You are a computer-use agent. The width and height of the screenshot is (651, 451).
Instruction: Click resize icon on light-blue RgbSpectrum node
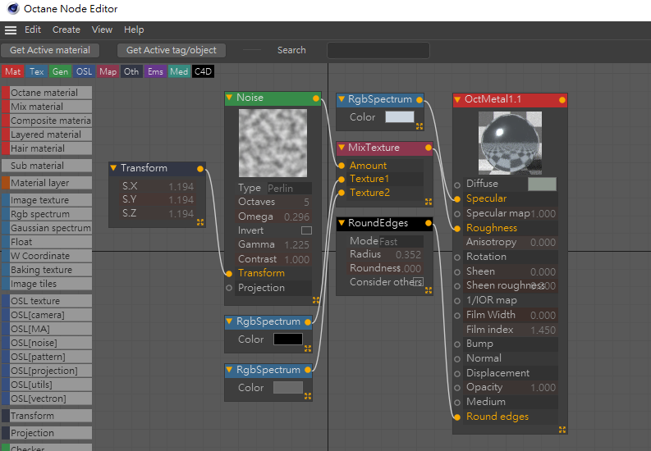[419, 126]
